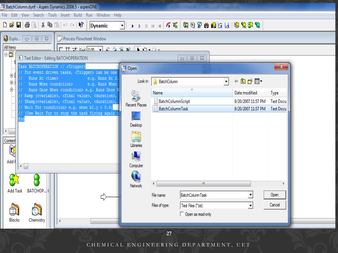Click the context Help arrow-question icon

tap(81, 25)
